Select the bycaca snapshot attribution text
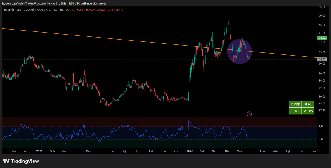 tap(54, 4)
